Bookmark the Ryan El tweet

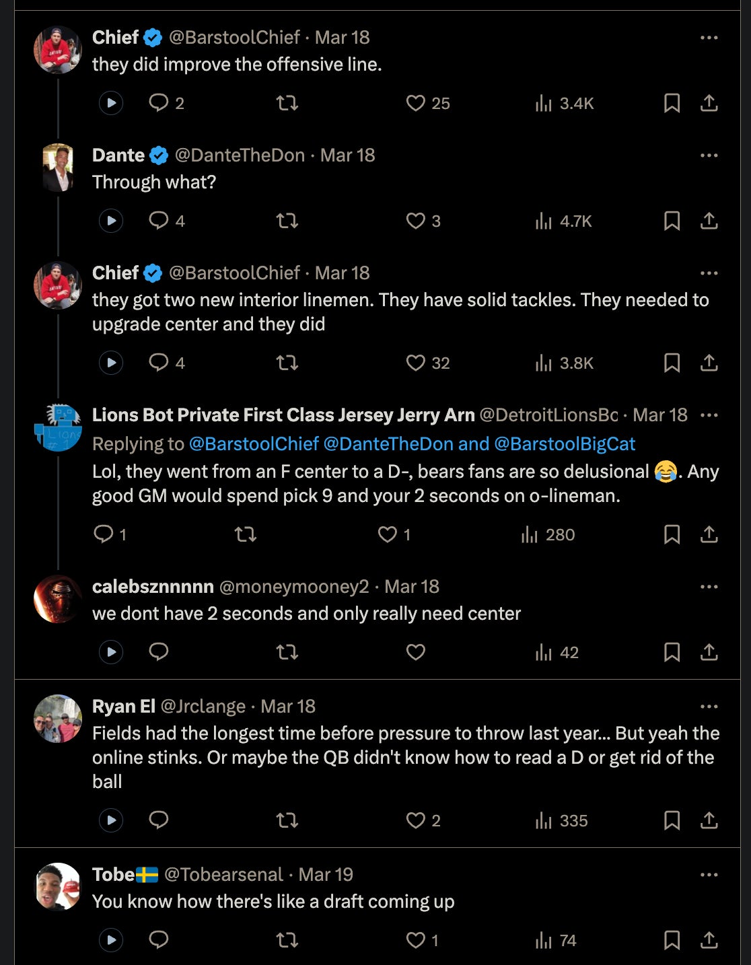pyautogui.click(x=672, y=820)
